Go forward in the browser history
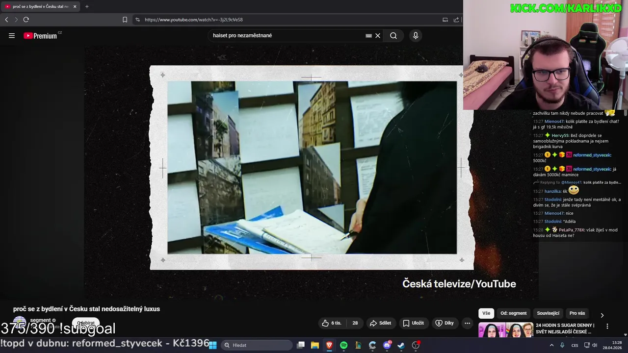This screenshot has height=353, width=628. (16, 20)
